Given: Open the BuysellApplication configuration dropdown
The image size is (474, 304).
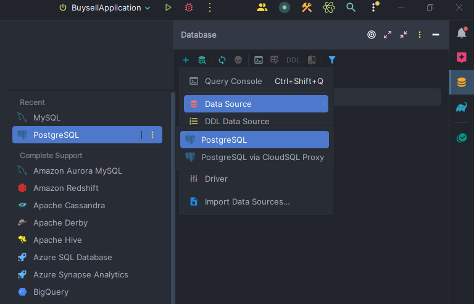Looking at the screenshot, I should [x=105, y=7].
